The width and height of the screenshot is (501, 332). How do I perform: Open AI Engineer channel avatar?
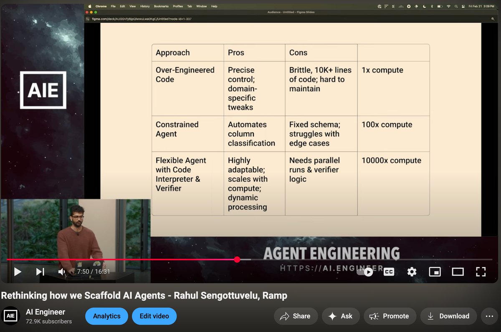coord(11,316)
